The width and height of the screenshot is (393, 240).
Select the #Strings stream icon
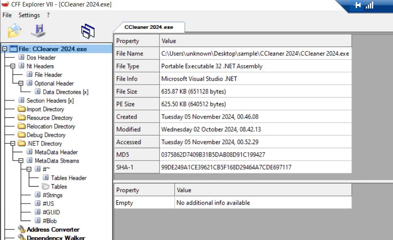point(38,195)
